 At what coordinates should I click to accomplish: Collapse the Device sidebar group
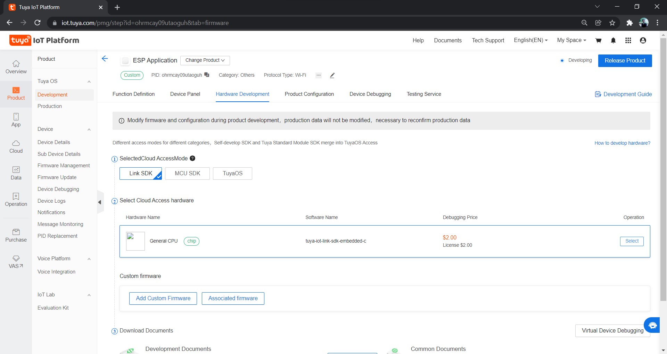point(89,129)
